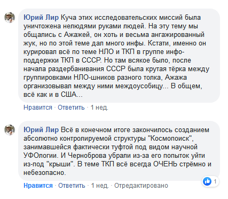228x199 pixels.
Task: Open the first comment's "1 нед." timestamp
Action: (x=99, y=108)
